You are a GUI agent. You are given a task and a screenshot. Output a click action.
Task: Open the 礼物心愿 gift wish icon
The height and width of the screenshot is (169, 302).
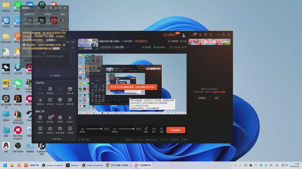click(70, 90)
